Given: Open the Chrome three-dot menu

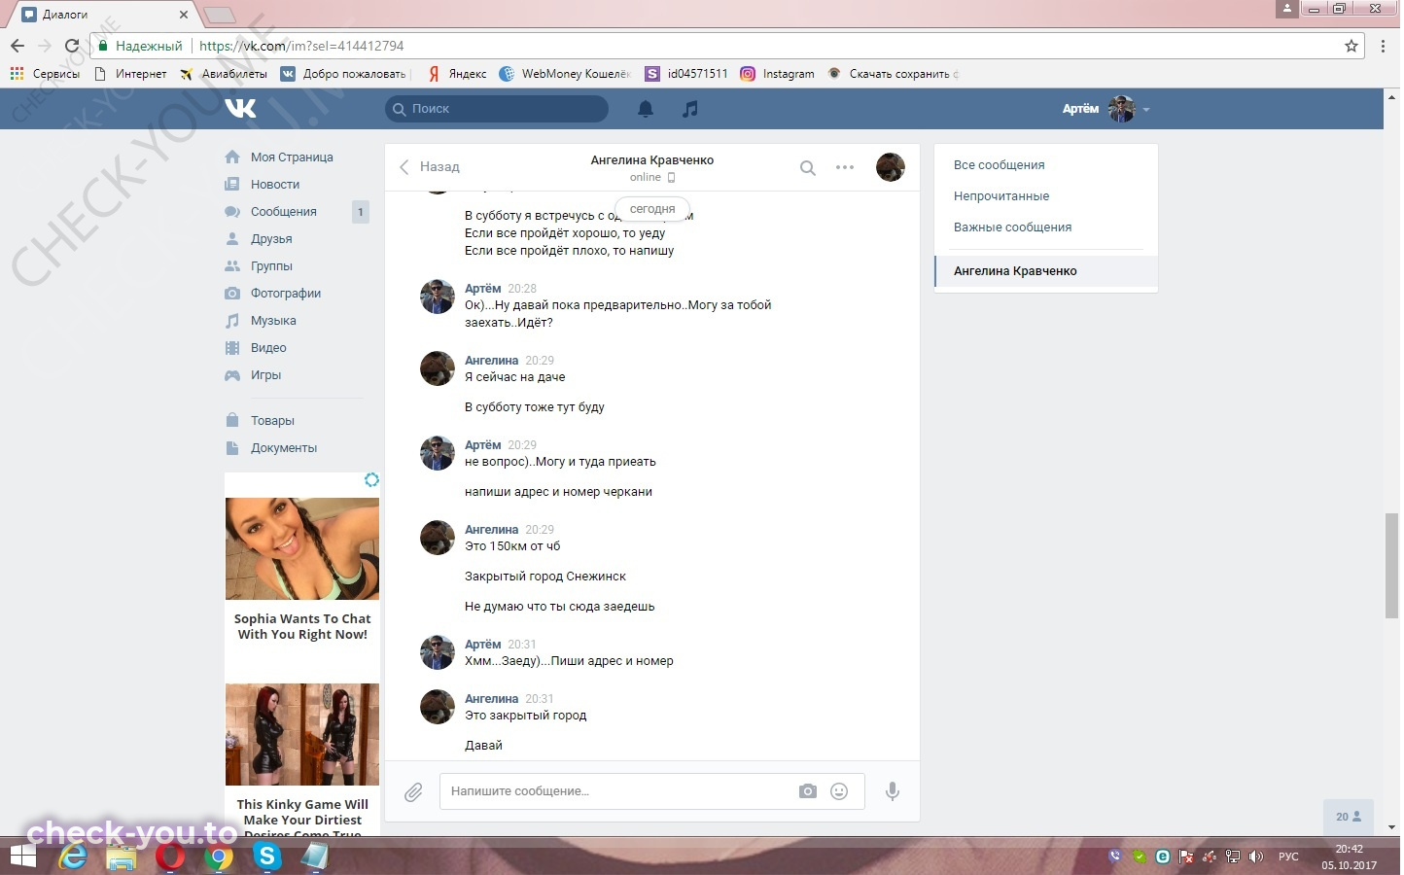Looking at the screenshot, I should 1383,46.
